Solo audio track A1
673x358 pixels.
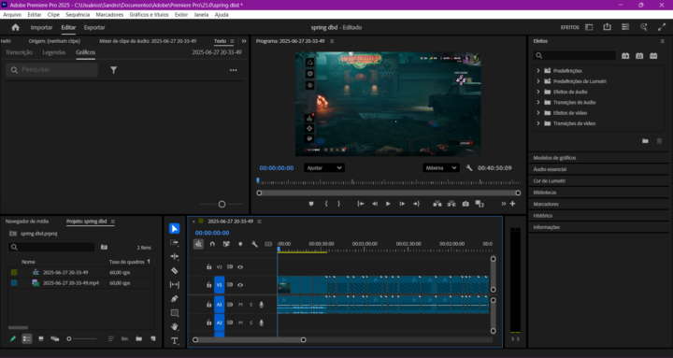[x=251, y=305]
